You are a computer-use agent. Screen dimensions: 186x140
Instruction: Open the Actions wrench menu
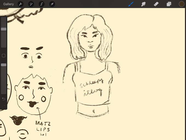[x=21, y=4]
